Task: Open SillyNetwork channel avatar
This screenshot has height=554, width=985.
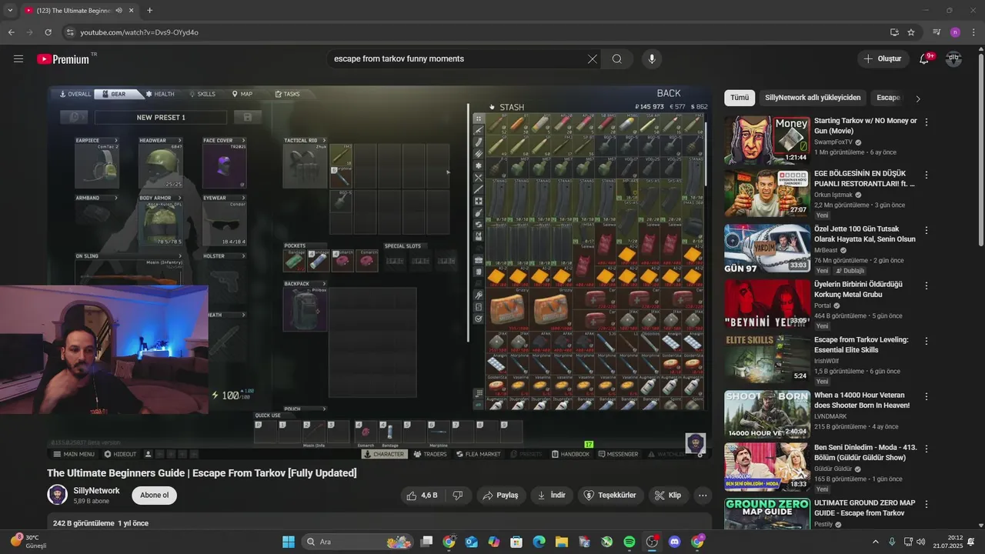Action: click(57, 495)
